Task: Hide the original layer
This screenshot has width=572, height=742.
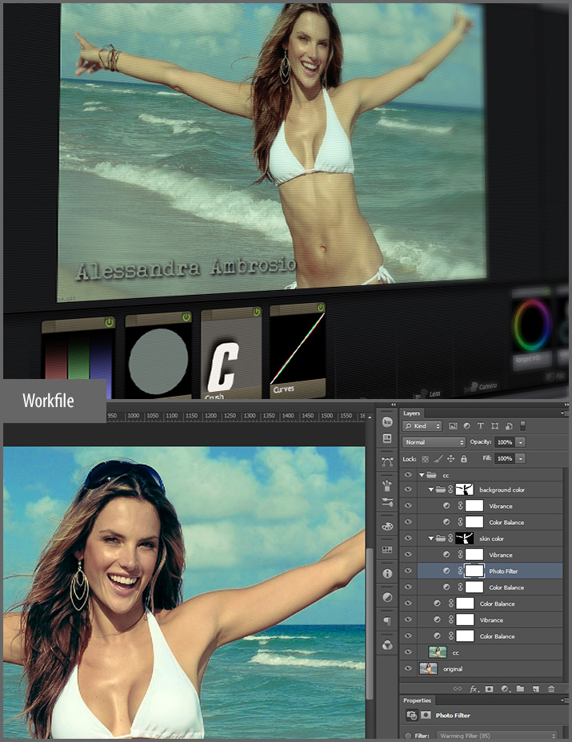Action: 409,668
